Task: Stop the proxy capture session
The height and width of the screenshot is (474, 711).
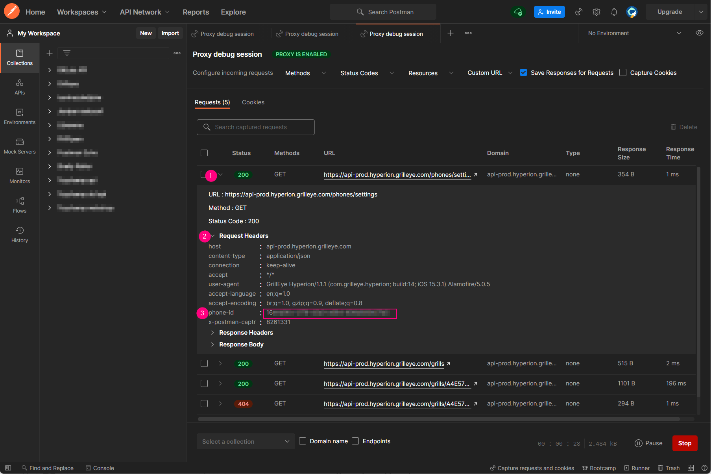Action: [x=685, y=443]
